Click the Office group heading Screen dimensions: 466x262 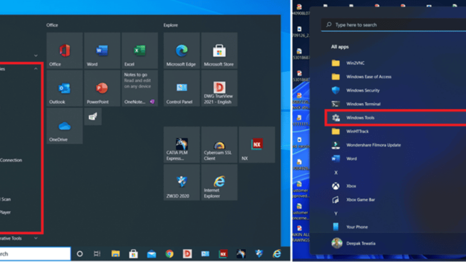(x=52, y=25)
